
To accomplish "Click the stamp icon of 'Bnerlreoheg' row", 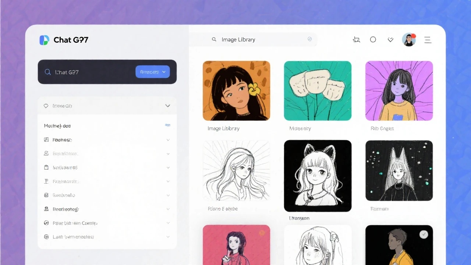I will pos(46,209).
